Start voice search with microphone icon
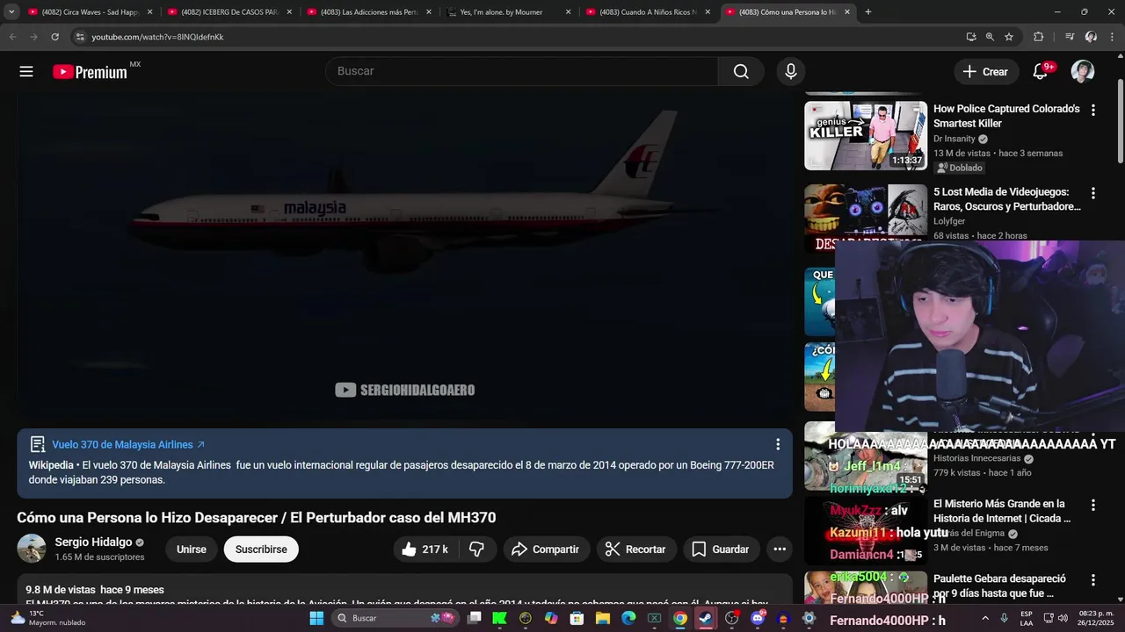This screenshot has width=1125, height=632. [x=791, y=71]
